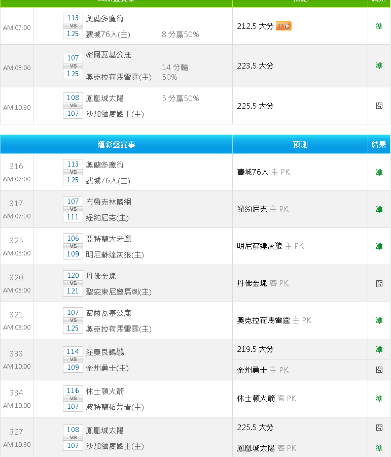Open 亞特蘭大老鷹 team link
391x457 pixels.
[109, 239]
